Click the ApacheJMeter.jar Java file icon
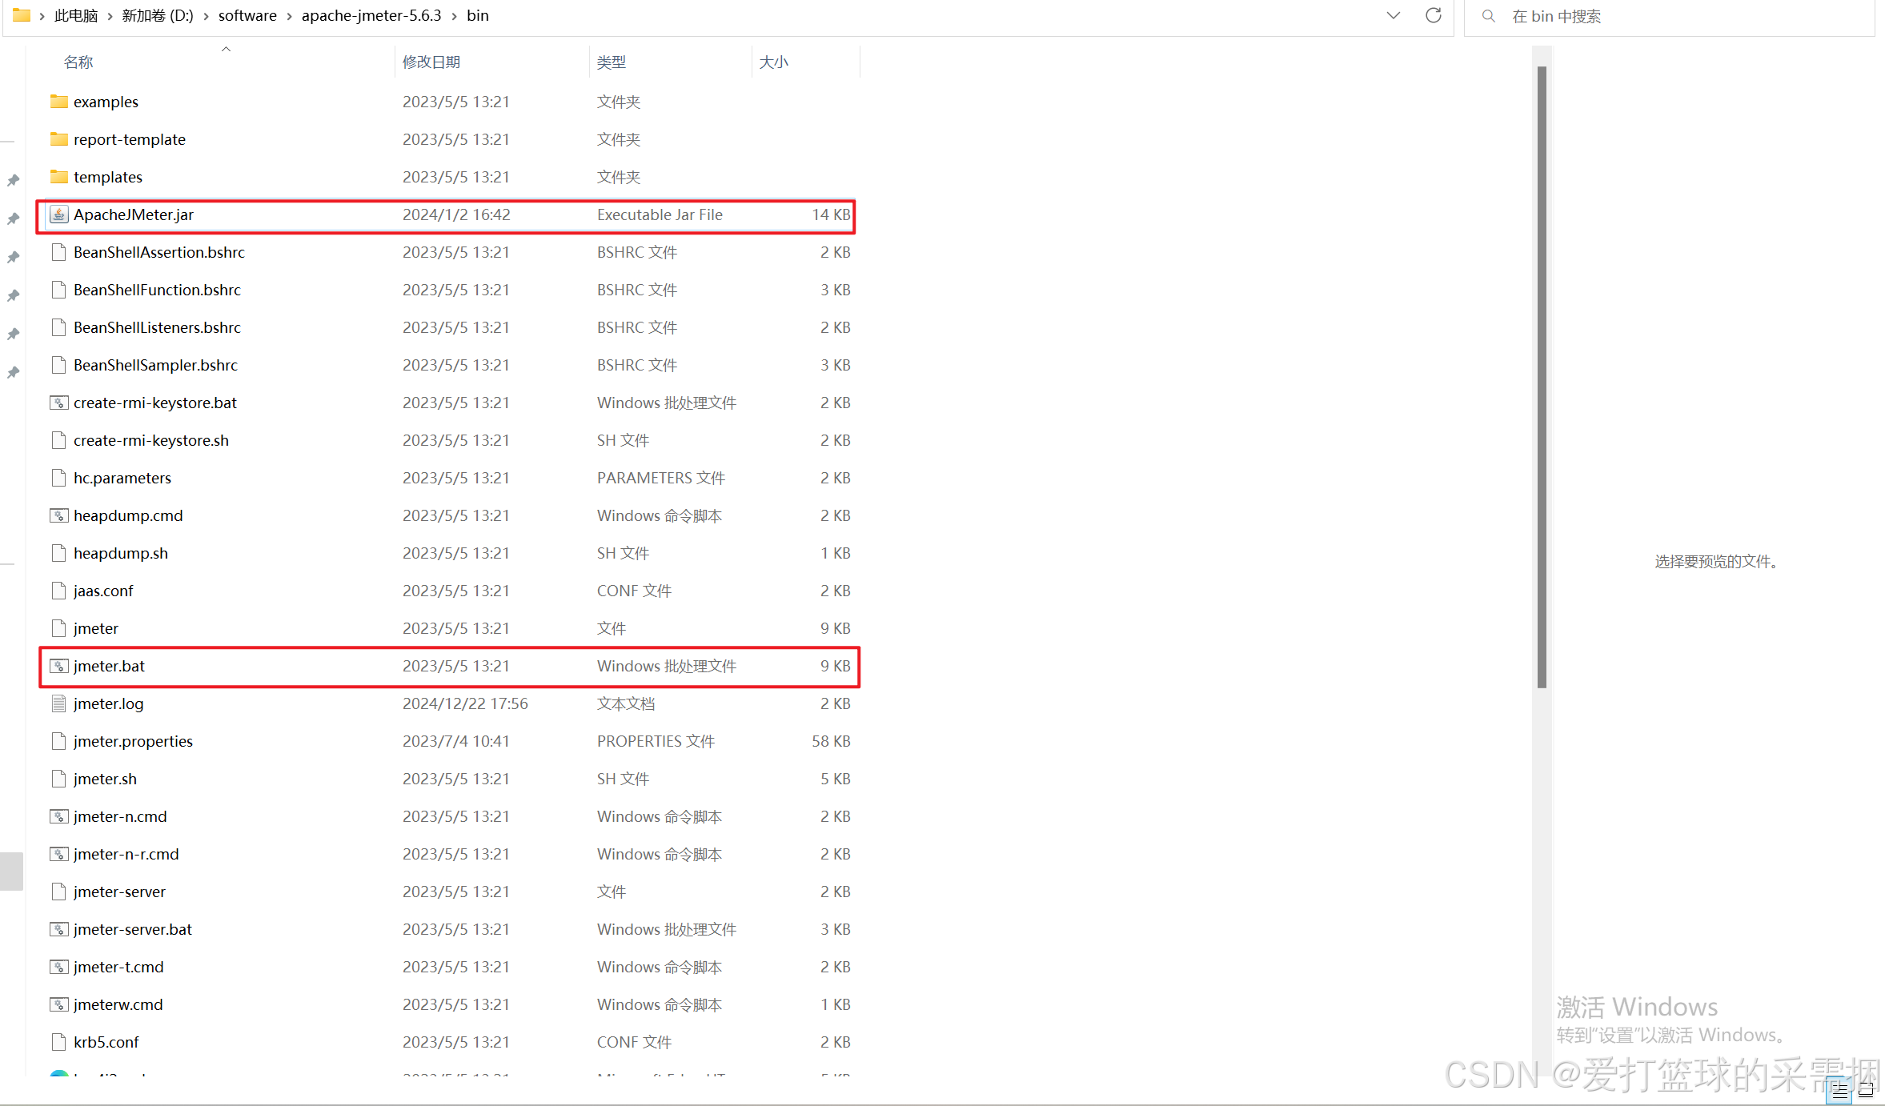The width and height of the screenshot is (1885, 1106). [58, 214]
